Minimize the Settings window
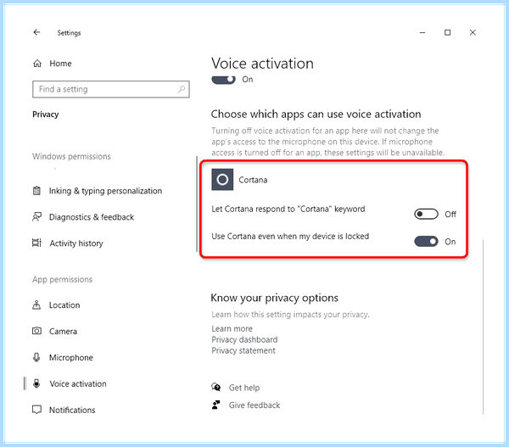509x447 pixels. (x=422, y=32)
